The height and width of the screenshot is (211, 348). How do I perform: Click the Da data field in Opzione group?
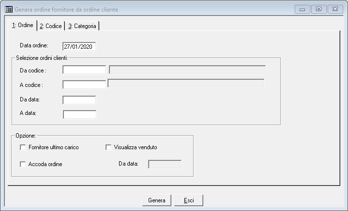click(165, 164)
